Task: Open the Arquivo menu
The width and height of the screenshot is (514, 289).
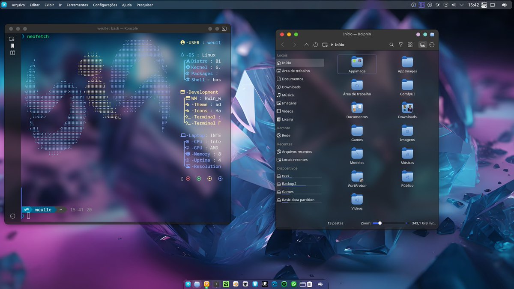Action: click(18, 5)
